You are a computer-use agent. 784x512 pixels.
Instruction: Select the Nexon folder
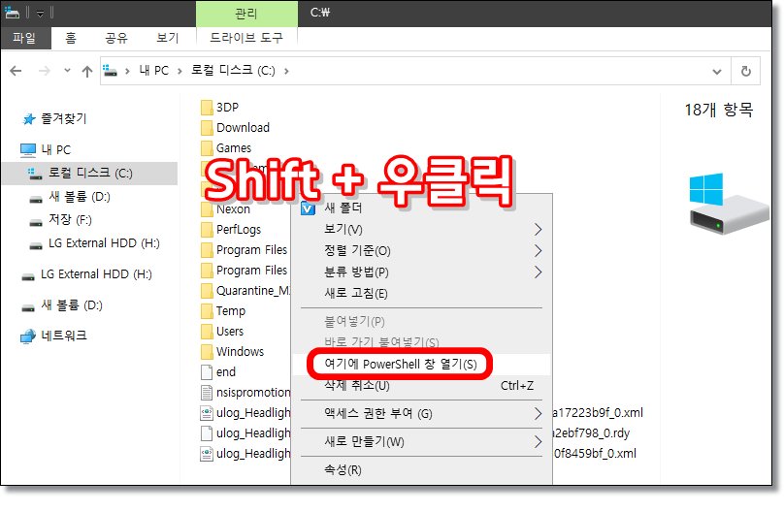(x=233, y=209)
